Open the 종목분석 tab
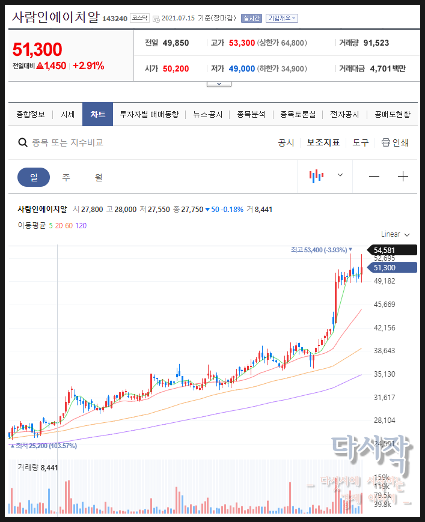The height and width of the screenshot is (522, 425). click(251, 115)
